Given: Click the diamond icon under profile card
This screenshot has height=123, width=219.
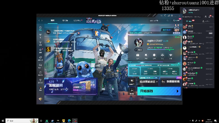Looking at the screenshot, I should (171, 55).
